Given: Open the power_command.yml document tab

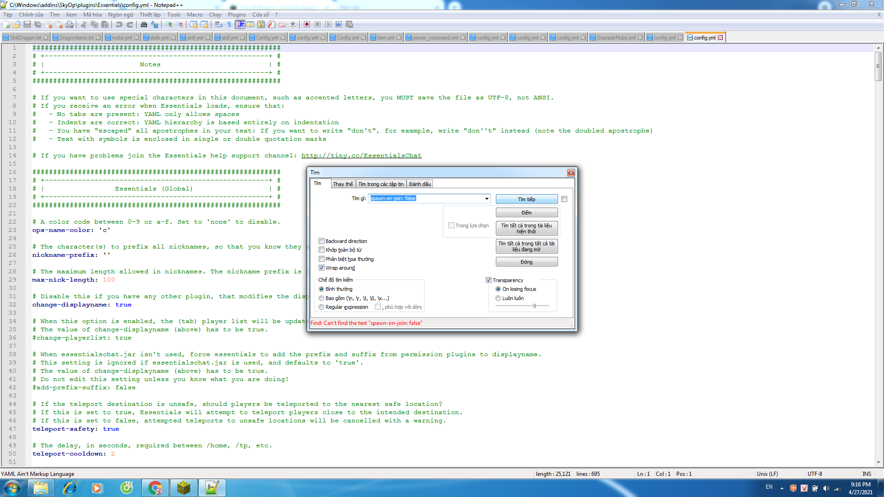Looking at the screenshot, I should tap(435, 38).
